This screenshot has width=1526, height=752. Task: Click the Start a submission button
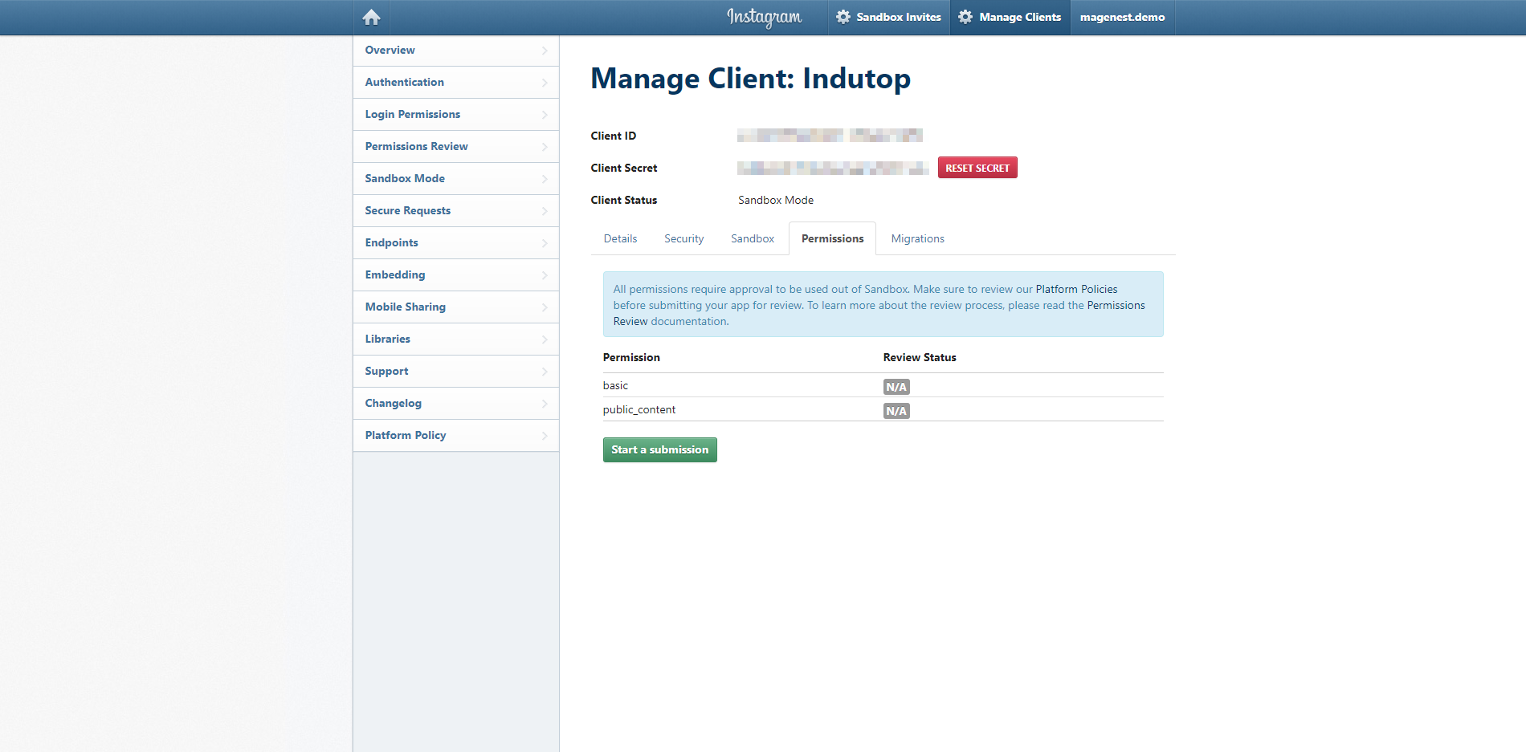pos(659,449)
